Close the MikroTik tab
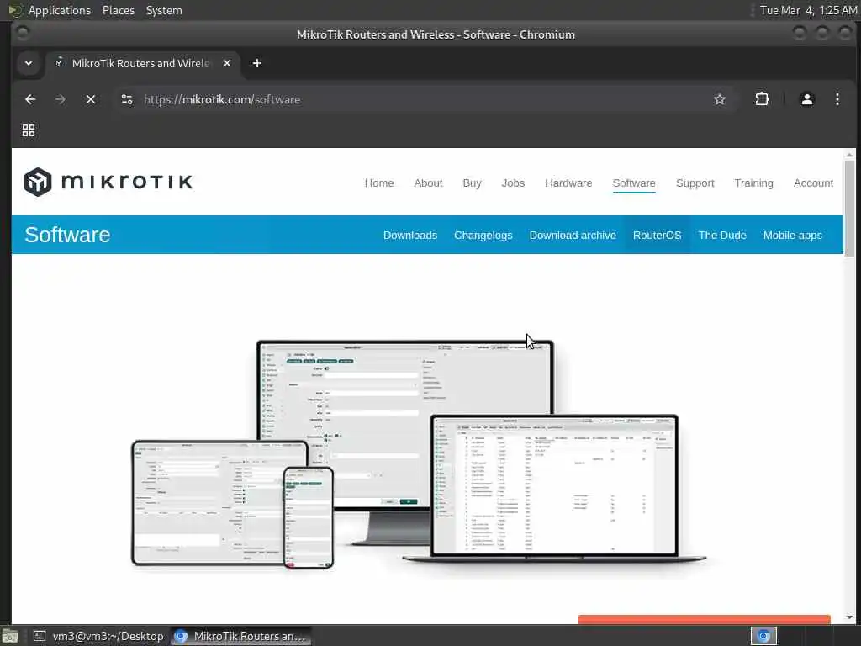861x646 pixels. click(227, 63)
